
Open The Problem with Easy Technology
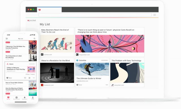click(x=126, y=60)
